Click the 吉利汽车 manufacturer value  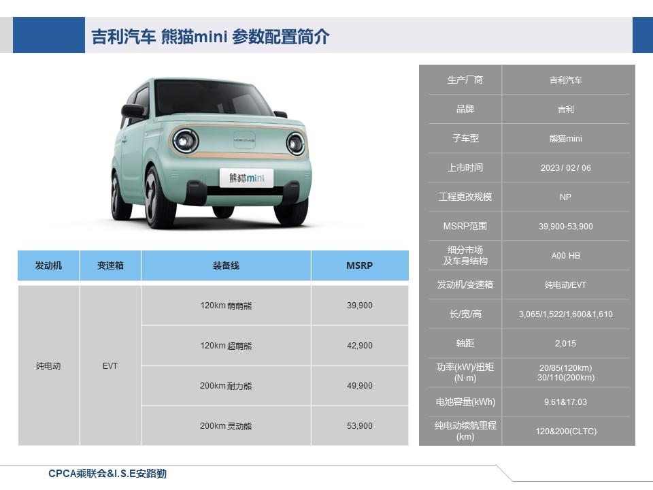565,80
